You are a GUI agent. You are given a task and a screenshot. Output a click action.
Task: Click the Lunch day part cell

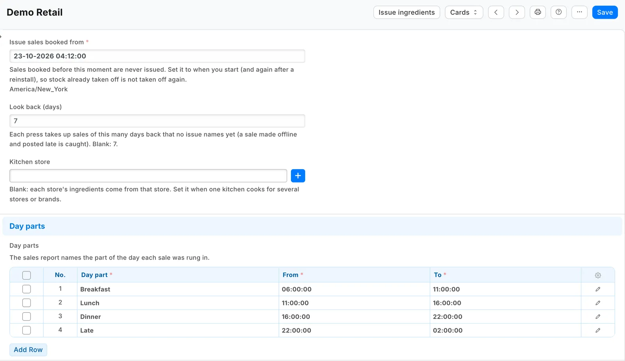coord(178,303)
